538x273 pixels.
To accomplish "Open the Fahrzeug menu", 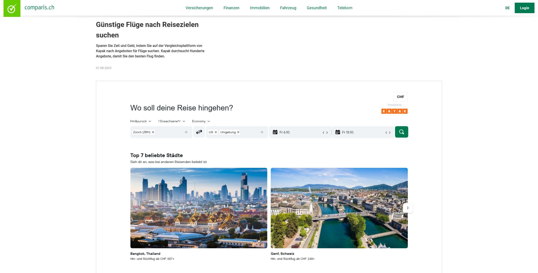I will (x=288, y=8).
